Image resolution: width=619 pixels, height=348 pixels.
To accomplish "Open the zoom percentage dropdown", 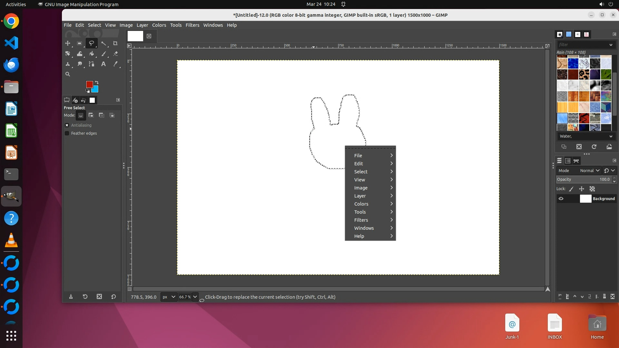I will click(195, 297).
